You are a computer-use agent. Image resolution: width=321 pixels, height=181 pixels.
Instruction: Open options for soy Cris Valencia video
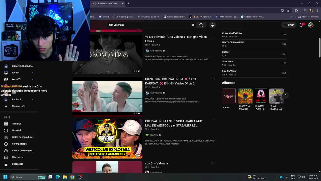pyautogui.click(x=212, y=163)
